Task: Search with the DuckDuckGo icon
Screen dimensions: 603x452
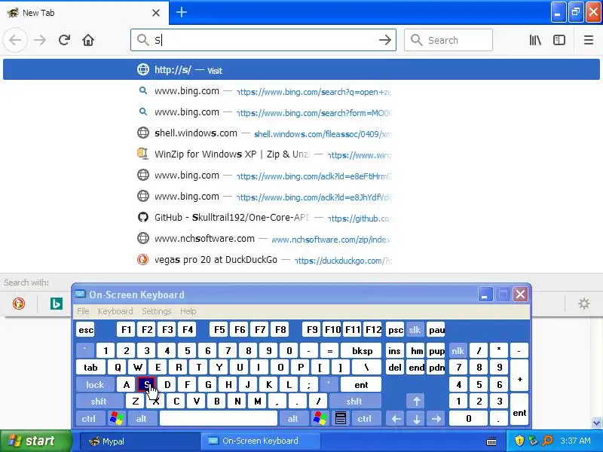Action: click(19, 304)
